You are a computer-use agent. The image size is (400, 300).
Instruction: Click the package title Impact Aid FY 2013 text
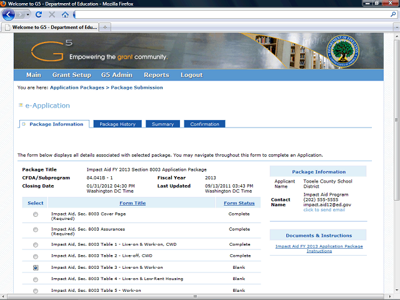click(x=146, y=169)
